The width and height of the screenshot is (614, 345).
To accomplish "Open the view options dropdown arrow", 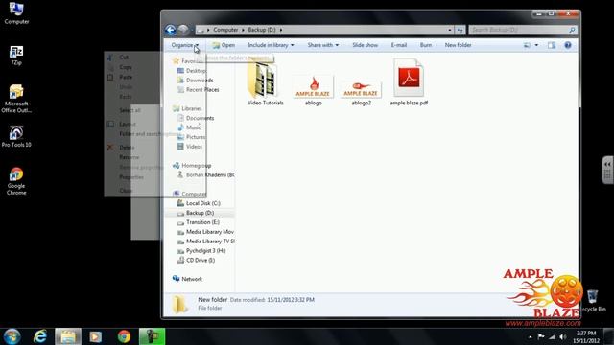I will [536, 45].
